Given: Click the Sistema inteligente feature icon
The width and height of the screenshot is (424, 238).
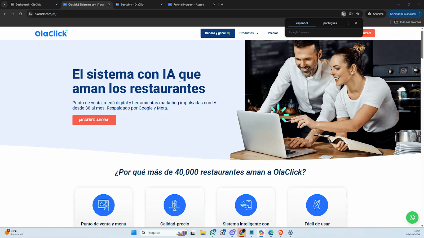Looking at the screenshot, I should tap(246, 205).
